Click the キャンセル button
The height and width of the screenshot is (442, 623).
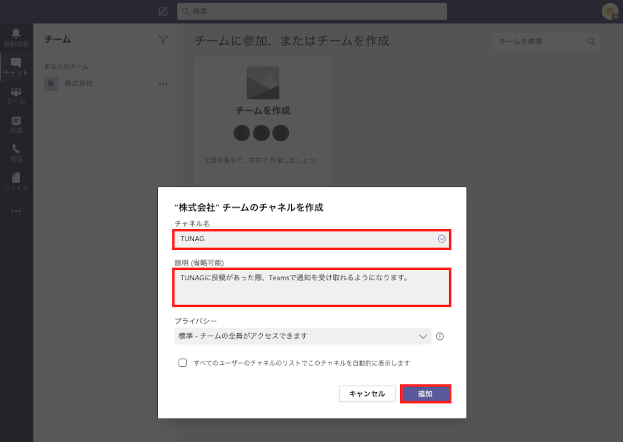pyautogui.click(x=367, y=394)
